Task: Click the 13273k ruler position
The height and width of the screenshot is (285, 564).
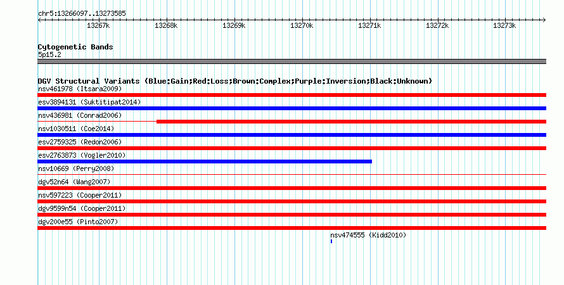Action: point(504,25)
